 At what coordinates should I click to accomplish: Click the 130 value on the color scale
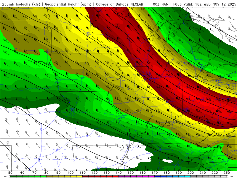[106, 173]
